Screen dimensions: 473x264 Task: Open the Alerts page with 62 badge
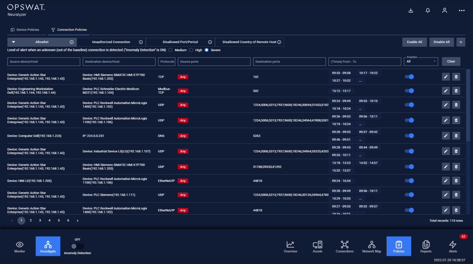pyautogui.click(x=453, y=247)
